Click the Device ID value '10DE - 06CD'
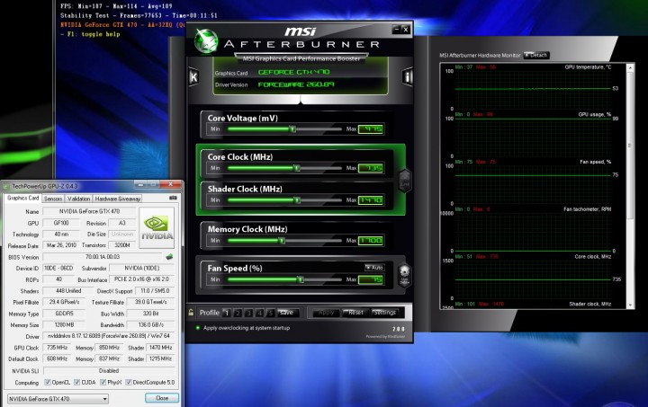The height and width of the screenshot is (407, 648). 58,268
